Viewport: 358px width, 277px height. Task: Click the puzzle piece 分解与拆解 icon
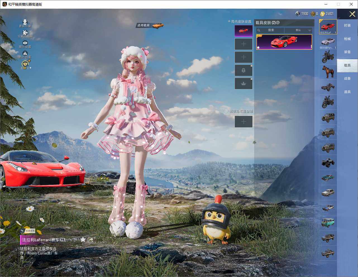[x=25, y=33]
